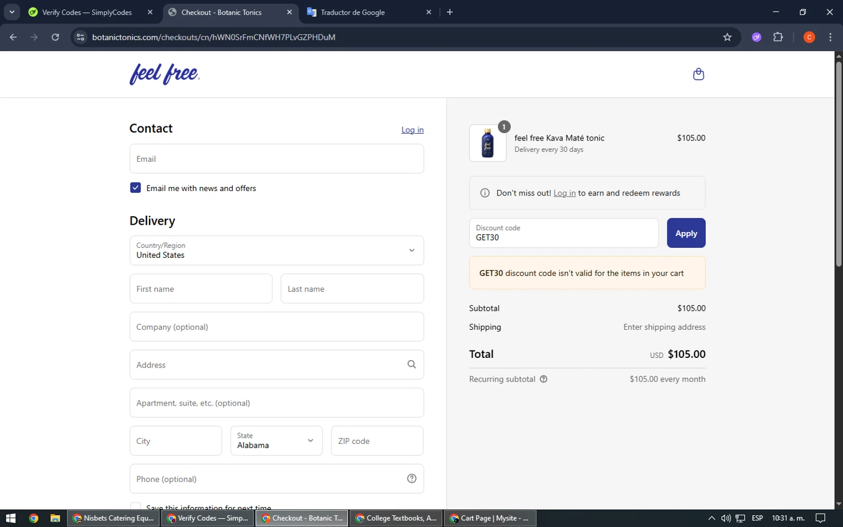Click the address search magnifier icon
This screenshot has height=527, width=843.
(411, 365)
